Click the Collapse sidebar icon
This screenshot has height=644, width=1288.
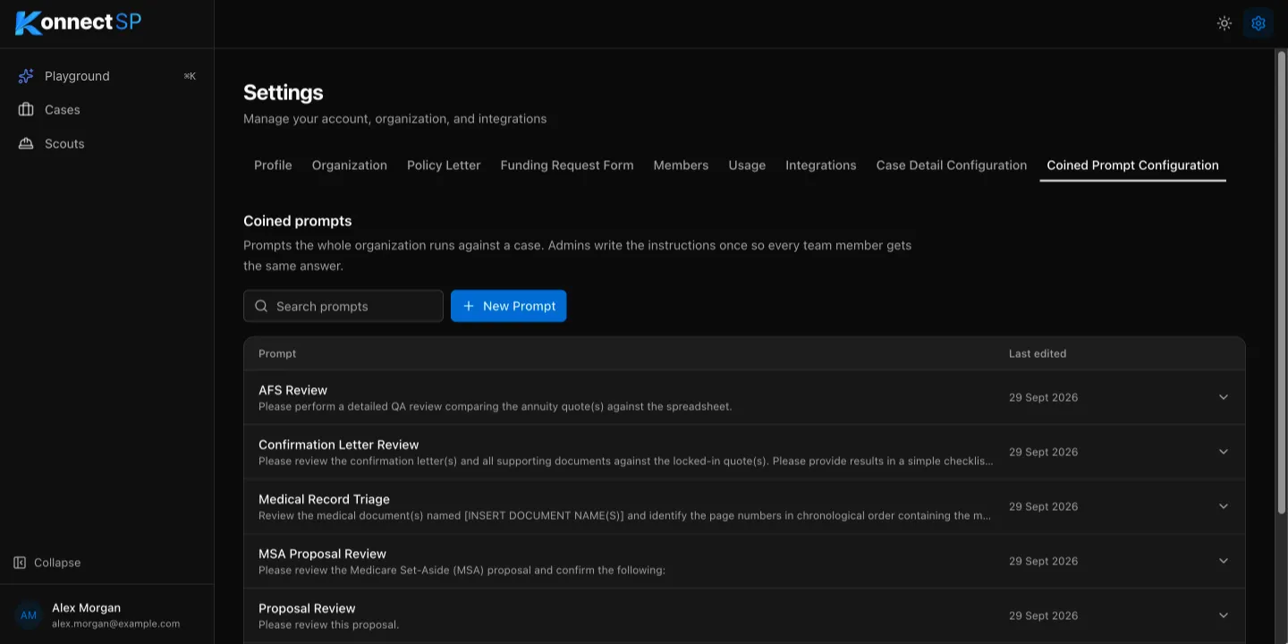pos(20,563)
